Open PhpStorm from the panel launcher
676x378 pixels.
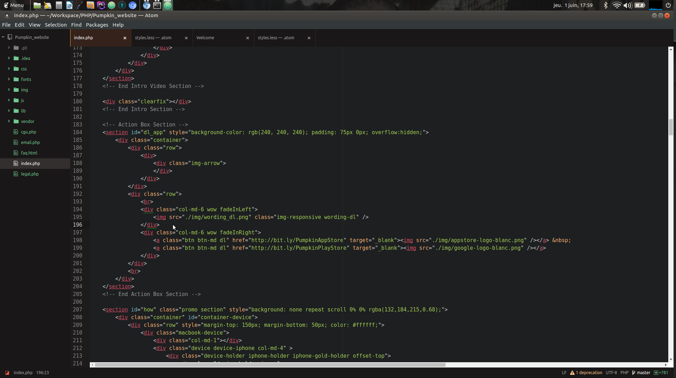tap(101, 5)
